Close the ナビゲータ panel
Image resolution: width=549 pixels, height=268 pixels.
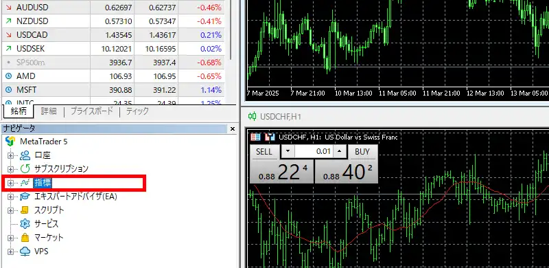tap(233, 129)
